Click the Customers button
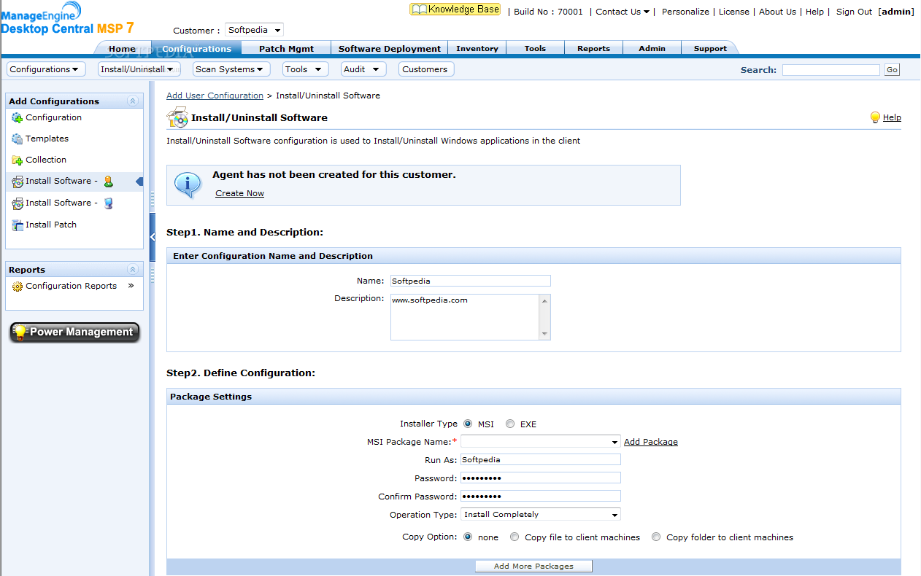The image size is (921, 576). coord(426,69)
